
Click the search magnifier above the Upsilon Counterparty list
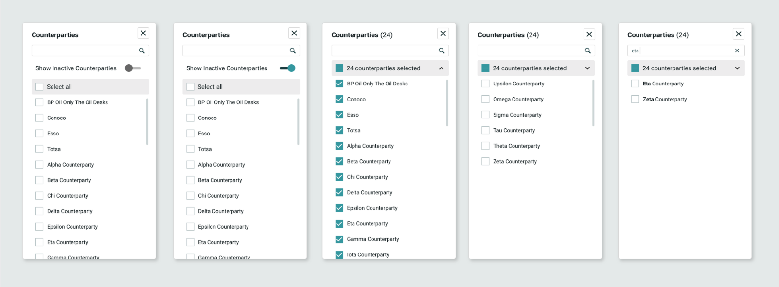pos(587,51)
